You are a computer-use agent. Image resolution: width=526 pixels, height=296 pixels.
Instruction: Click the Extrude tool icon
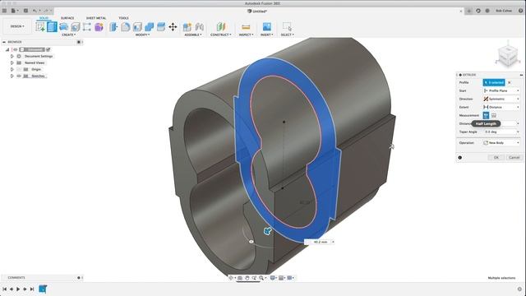(52, 27)
